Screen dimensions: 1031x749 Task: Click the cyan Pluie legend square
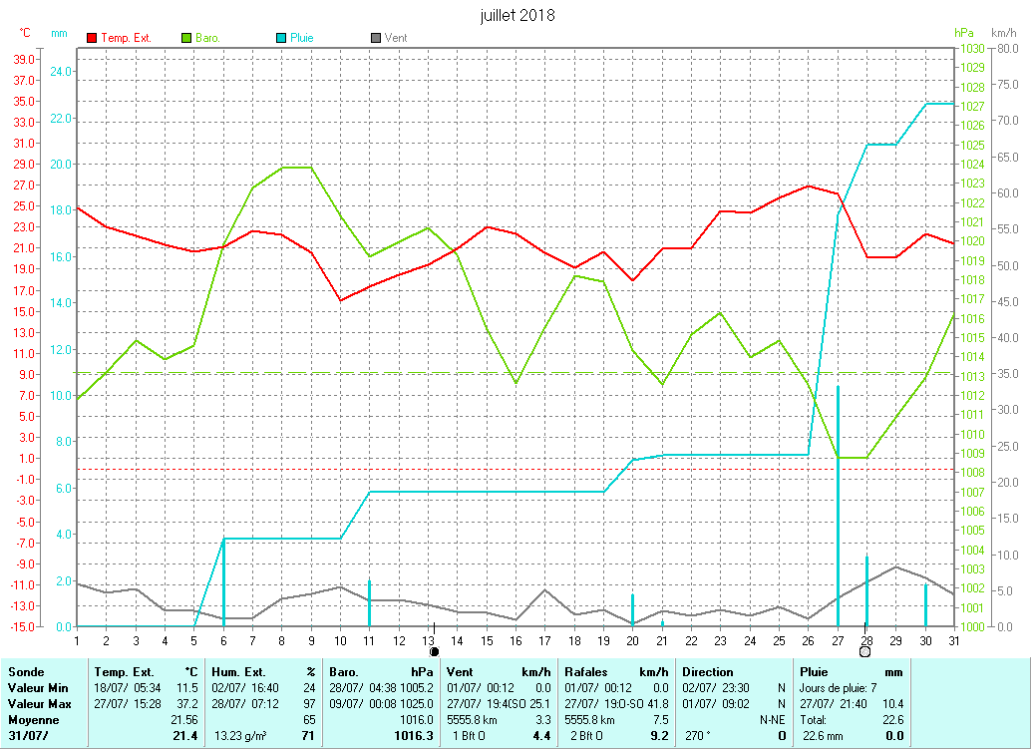click(x=281, y=38)
